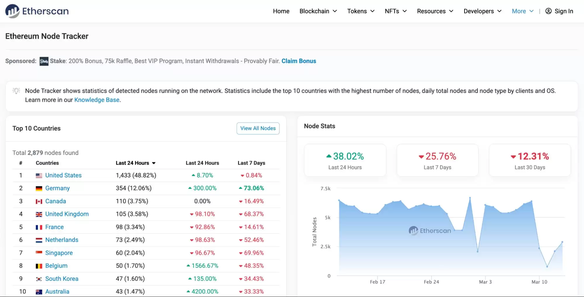Click the Etherscan logo in header
Image resolution: width=584 pixels, height=297 pixels.
[x=37, y=11]
